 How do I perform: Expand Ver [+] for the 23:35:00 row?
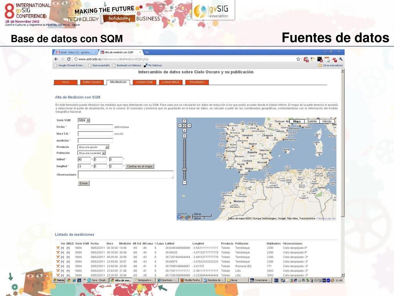[62, 275]
